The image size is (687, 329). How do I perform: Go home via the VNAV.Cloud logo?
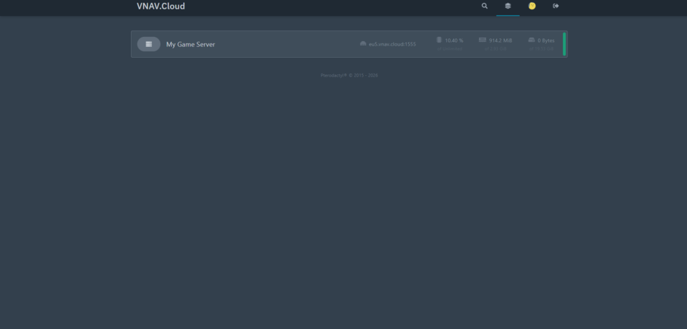tap(160, 7)
